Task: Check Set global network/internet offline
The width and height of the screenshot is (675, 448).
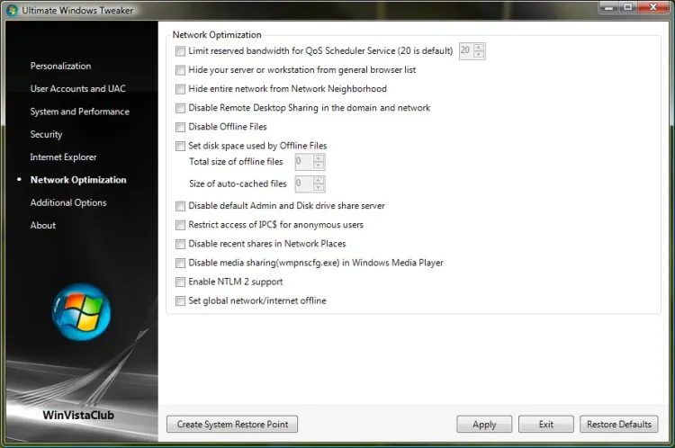Action: [x=180, y=300]
